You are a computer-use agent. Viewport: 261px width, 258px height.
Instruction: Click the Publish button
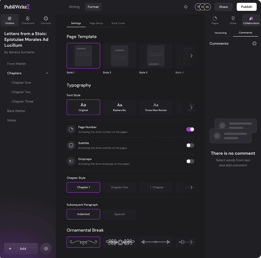[246, 7]
